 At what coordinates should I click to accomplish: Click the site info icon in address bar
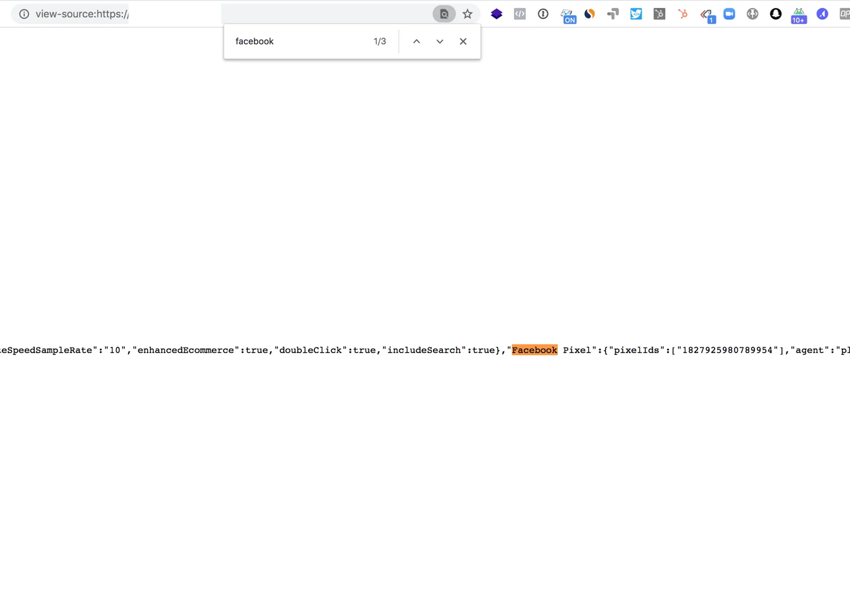[24, 14]
